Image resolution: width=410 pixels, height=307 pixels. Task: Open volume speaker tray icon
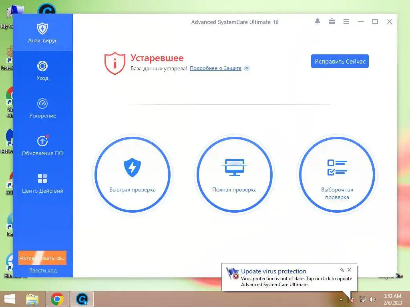point(372,299)
